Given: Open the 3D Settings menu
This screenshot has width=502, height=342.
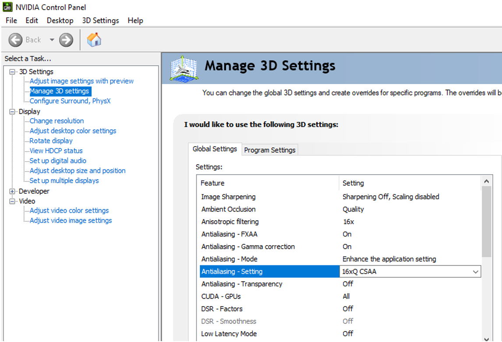Looking at the screenshot, I should (100, 21).
